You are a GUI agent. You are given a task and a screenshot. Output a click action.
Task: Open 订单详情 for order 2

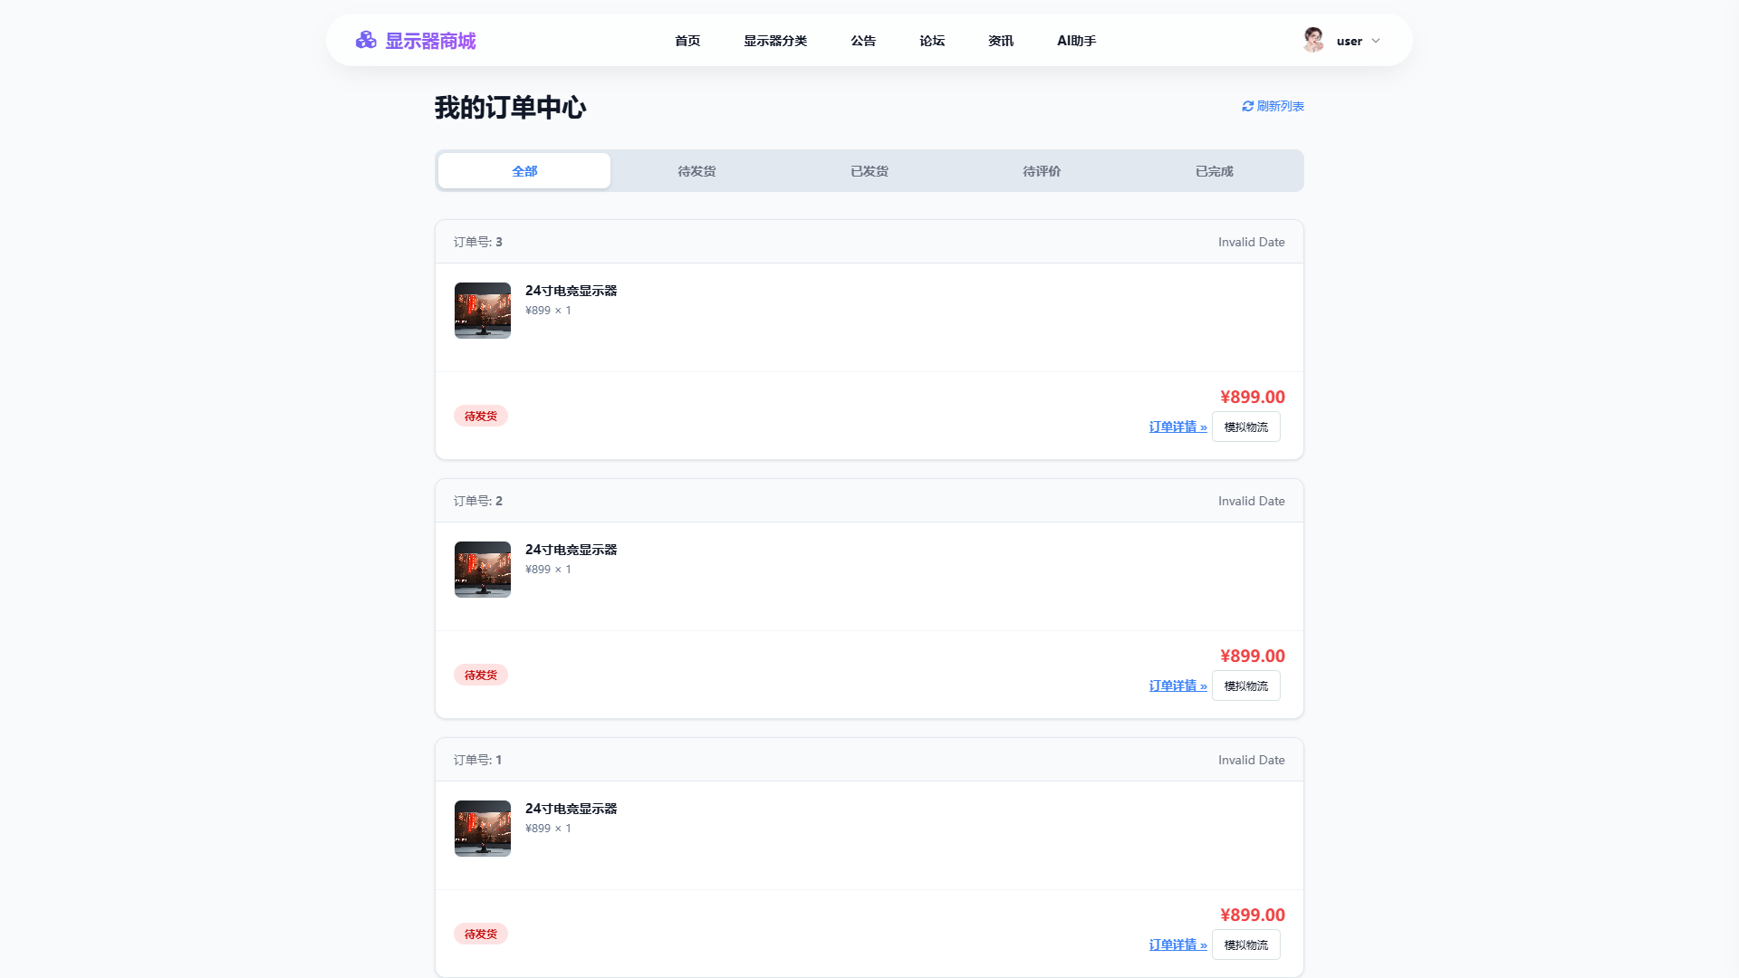[1178, 686]
